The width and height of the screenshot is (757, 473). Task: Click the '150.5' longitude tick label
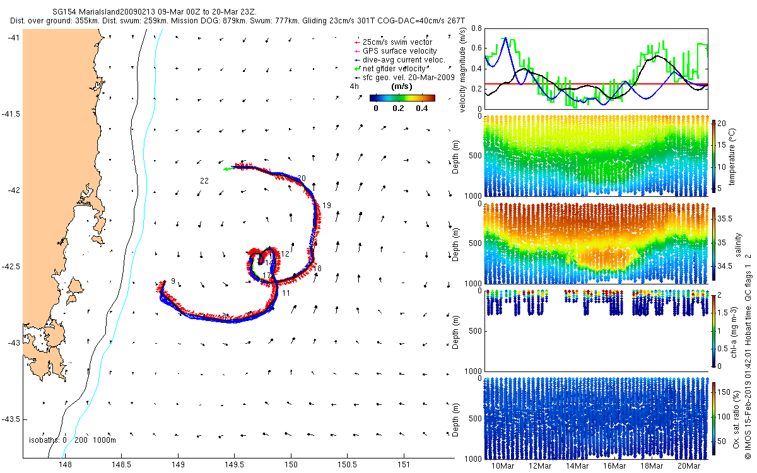point(346,465)
